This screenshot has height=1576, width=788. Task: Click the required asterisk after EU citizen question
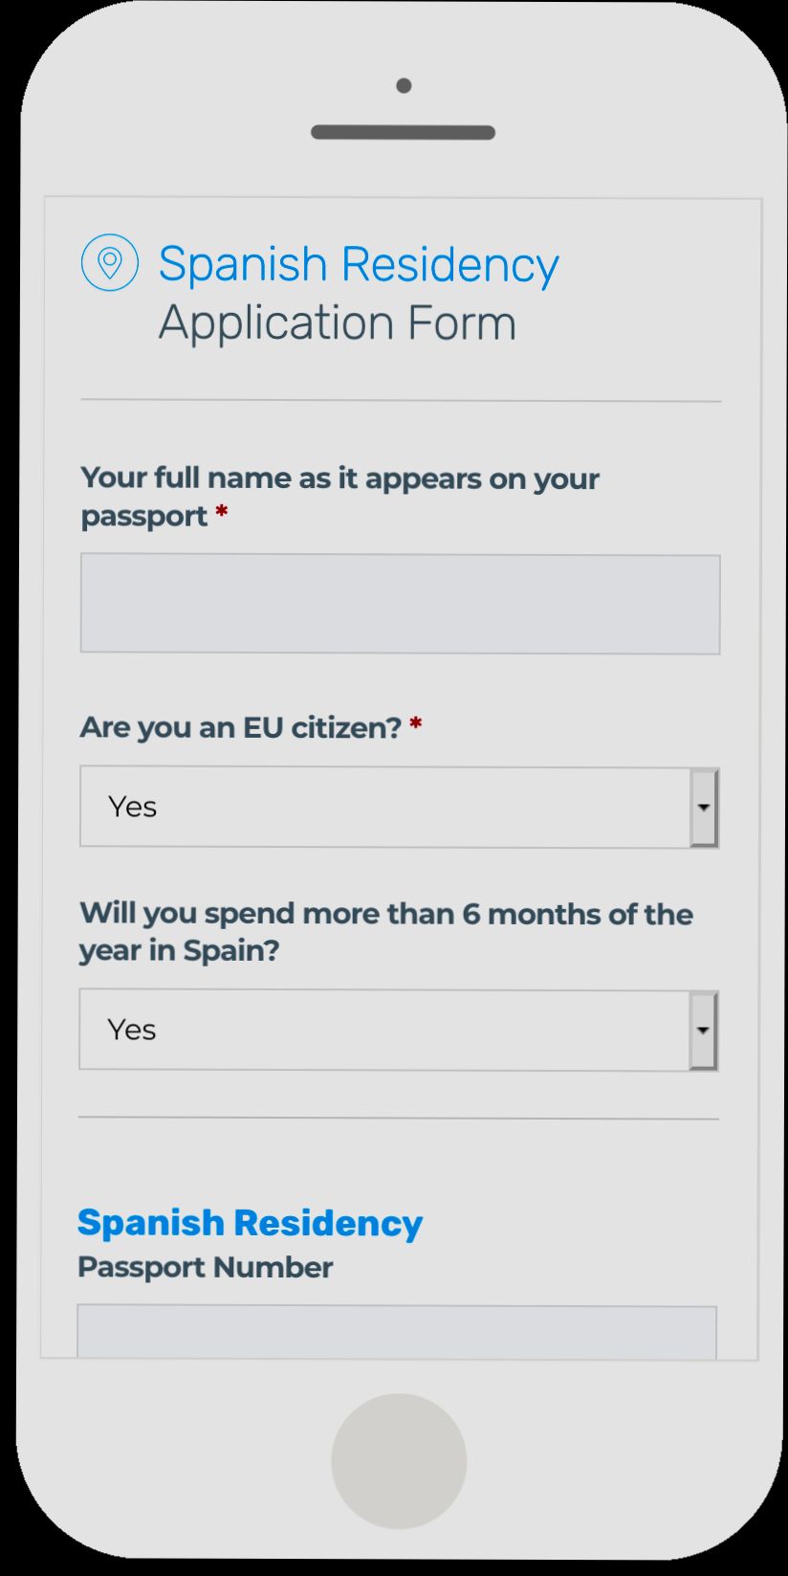416,726
